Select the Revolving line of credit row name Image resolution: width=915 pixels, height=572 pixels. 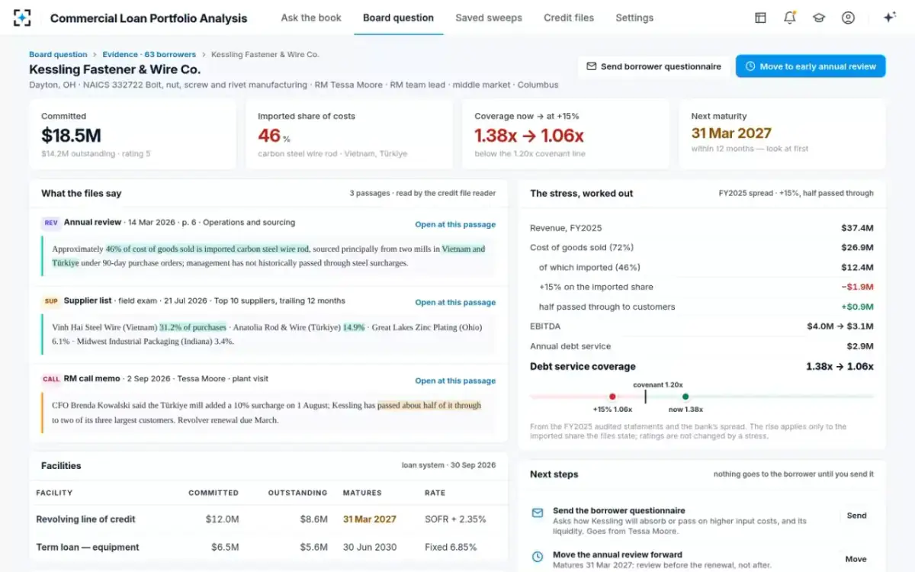pyautogui.click(x=85, y=519)
